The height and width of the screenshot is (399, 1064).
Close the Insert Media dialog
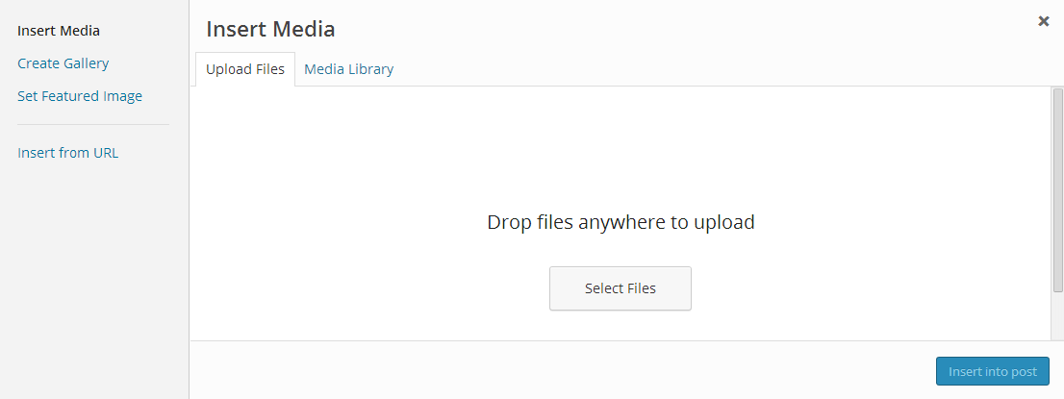[1043, 21]
